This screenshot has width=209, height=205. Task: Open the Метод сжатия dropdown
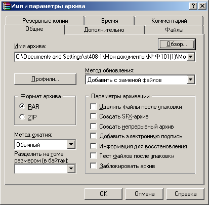[71, 144]
